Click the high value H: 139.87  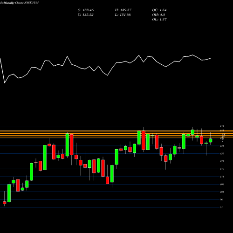click(x=123, y=10)
